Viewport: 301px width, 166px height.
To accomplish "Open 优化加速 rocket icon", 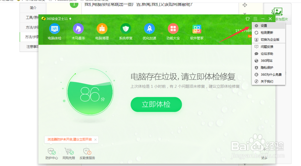I will [x=149, y=32].
